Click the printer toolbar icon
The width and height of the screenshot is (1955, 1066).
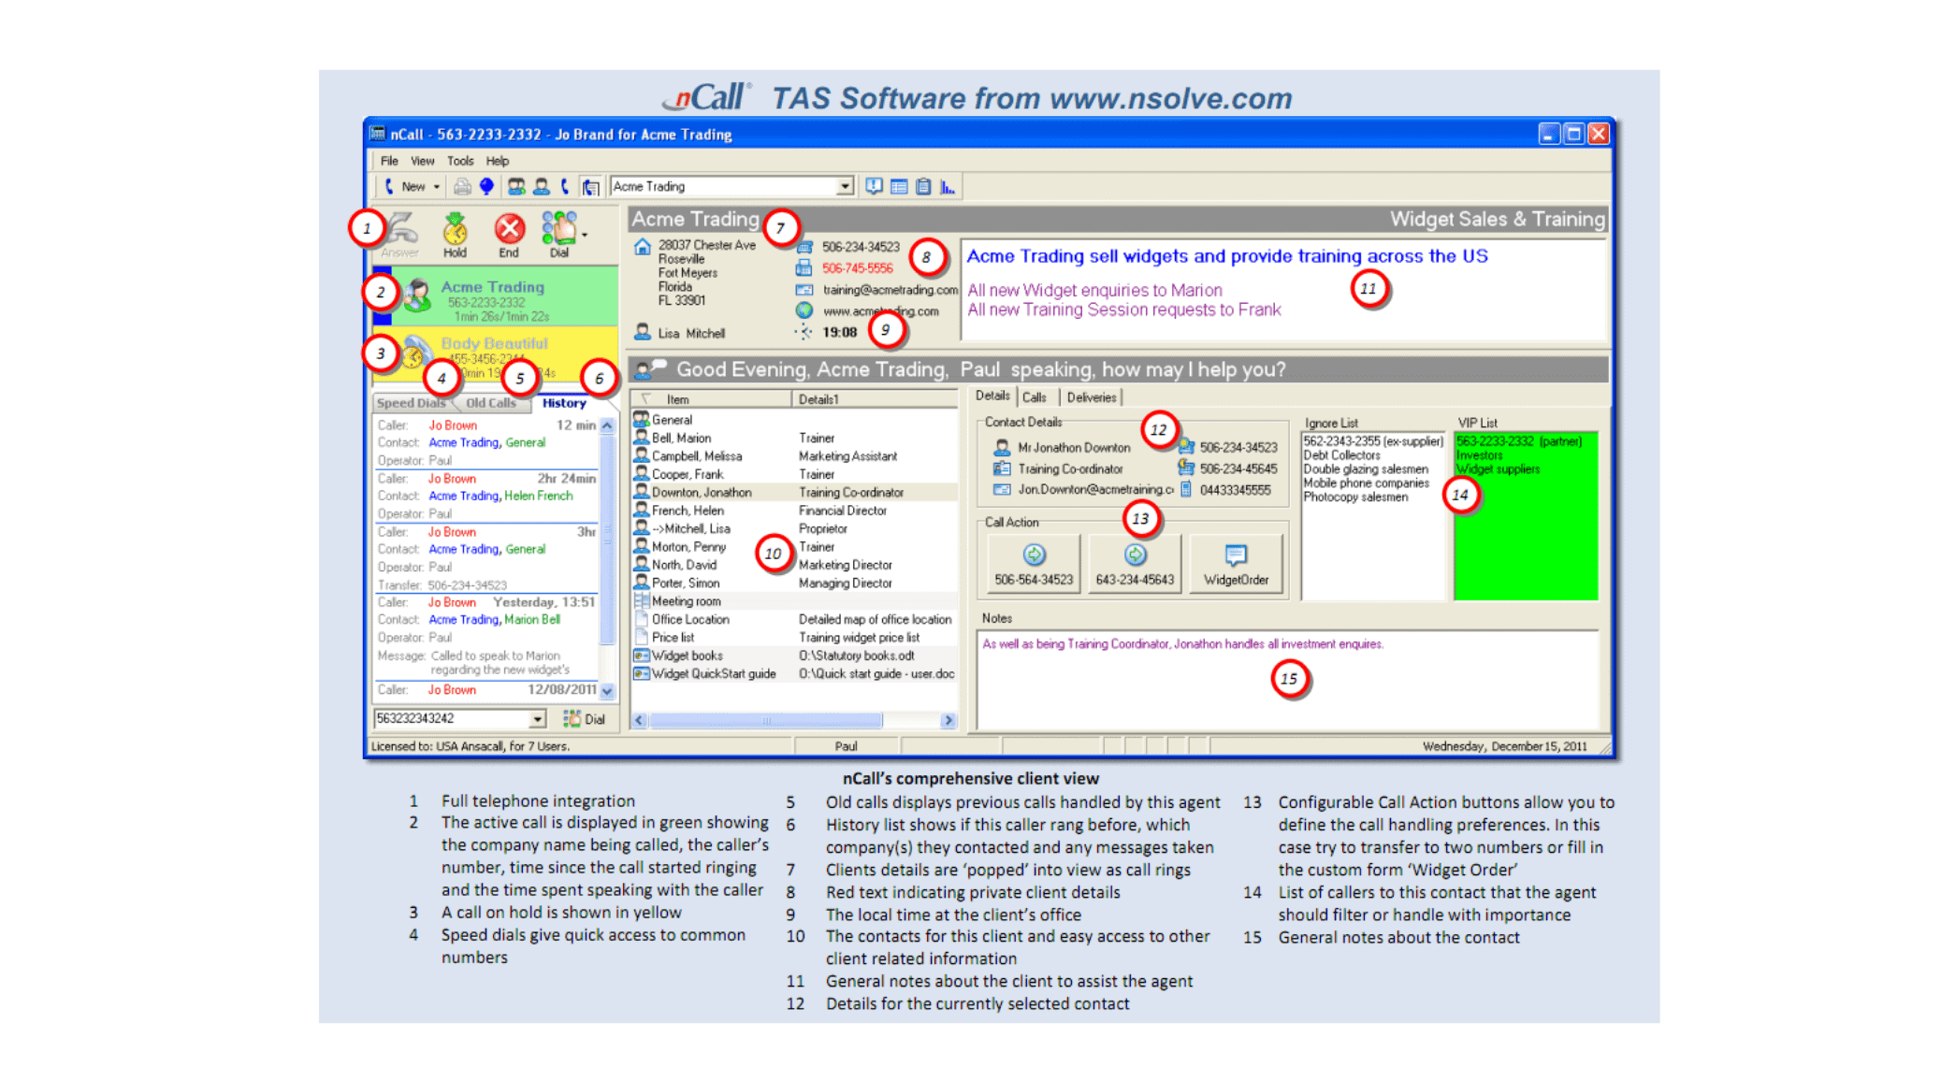(x=462, y=187)
